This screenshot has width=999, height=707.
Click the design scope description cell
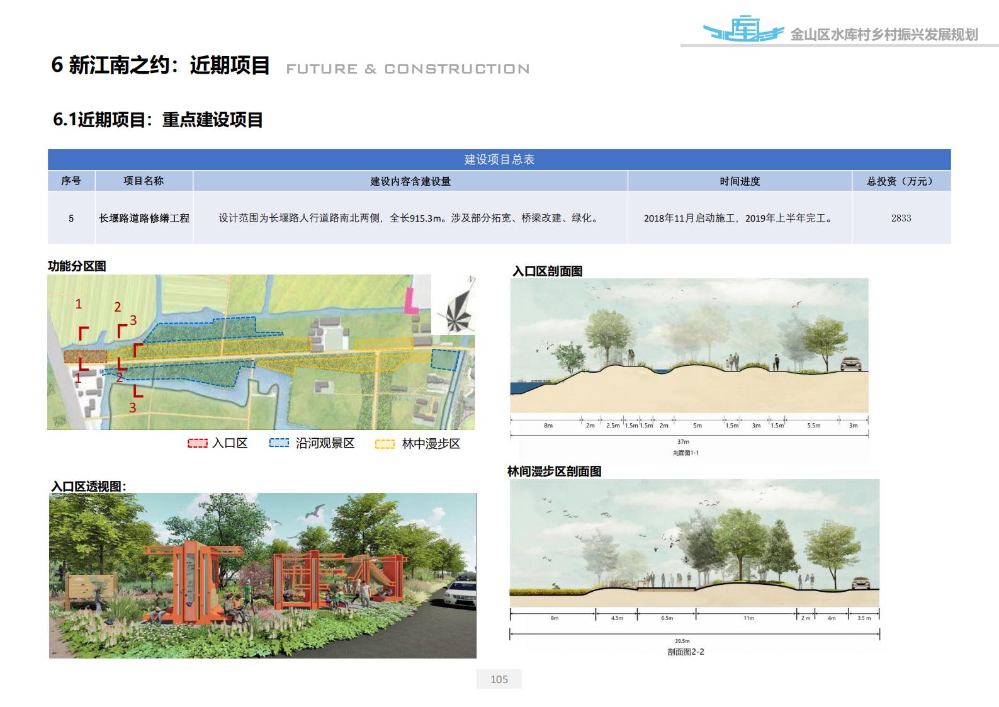[410, 218]
